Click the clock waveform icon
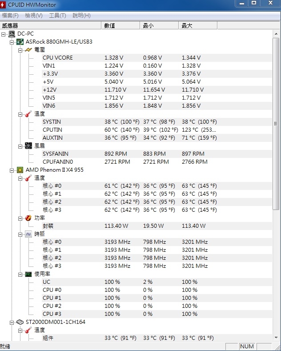The width and height of the screenshot is (281, 351). click(x=28, y=234)
